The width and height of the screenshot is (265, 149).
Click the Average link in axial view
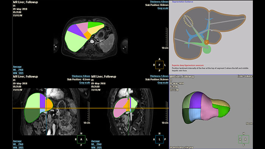point(17,67)
